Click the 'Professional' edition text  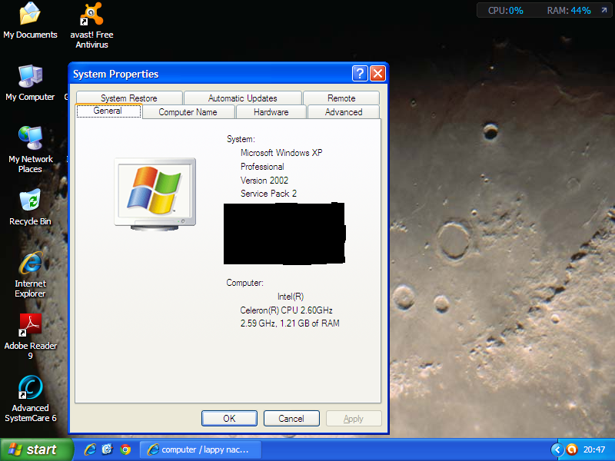point(262,167)
